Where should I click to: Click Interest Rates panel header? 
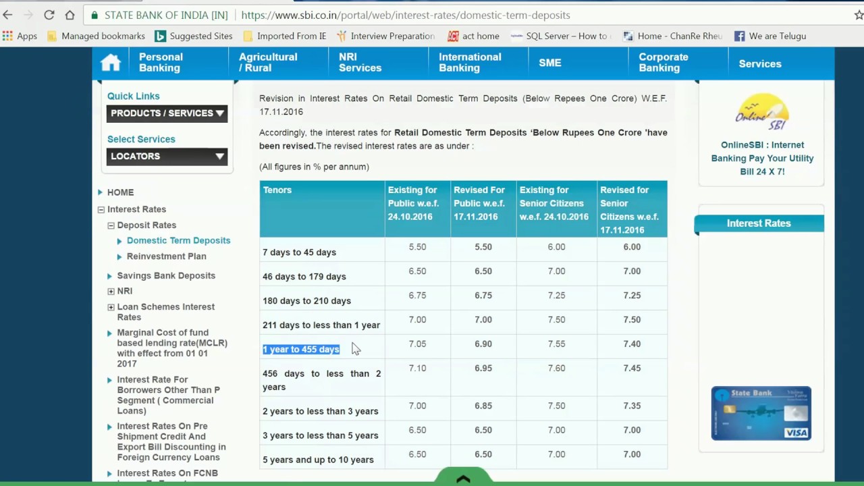(759, 223)
